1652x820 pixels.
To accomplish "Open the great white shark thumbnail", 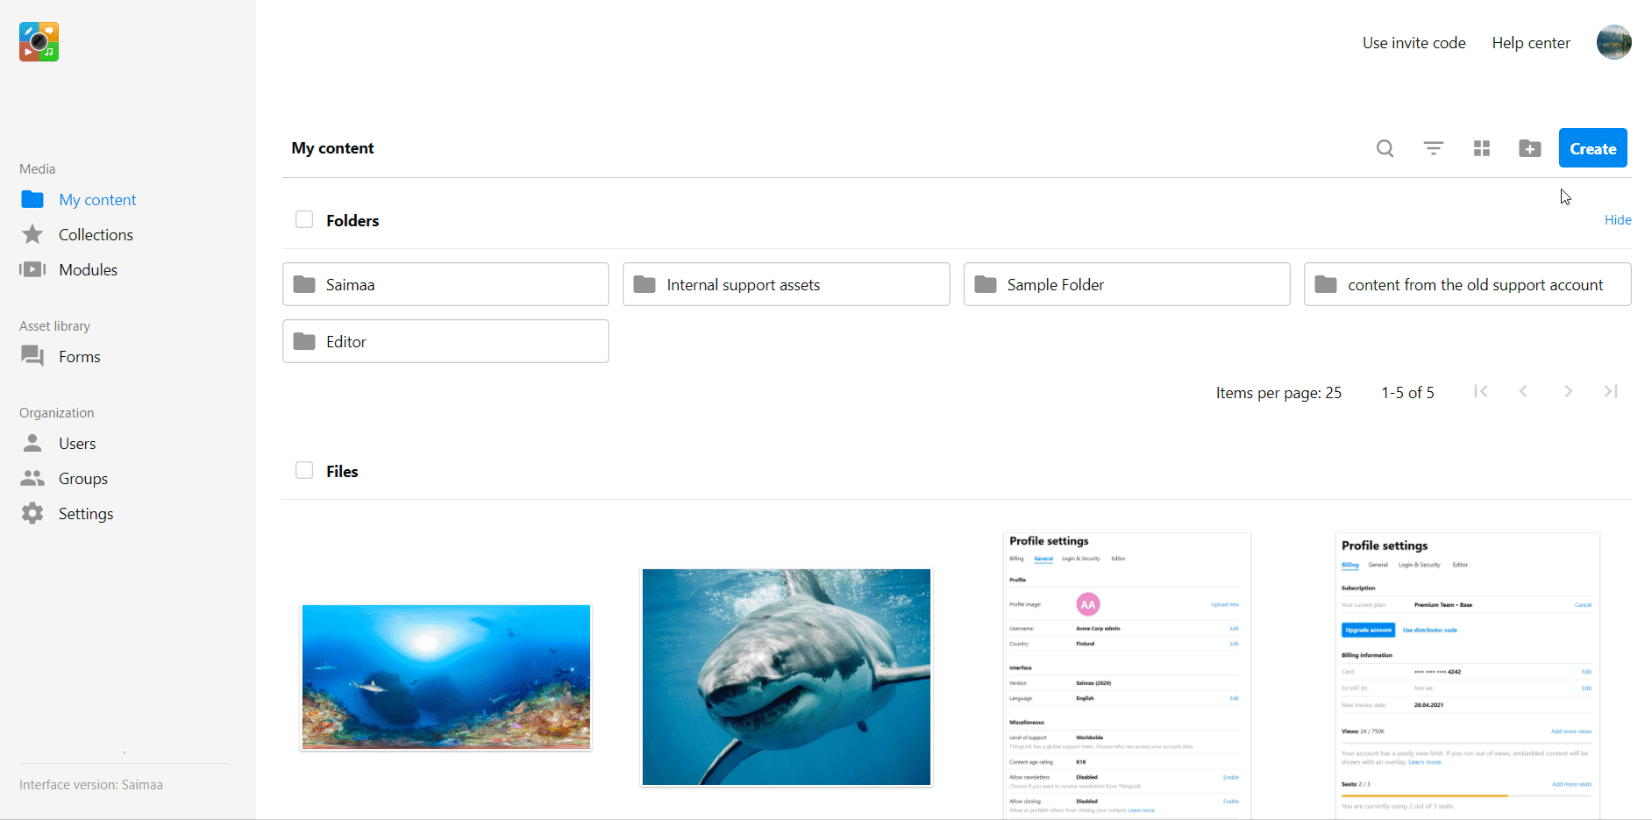I will pyautogui.click(x=786, y=676).
